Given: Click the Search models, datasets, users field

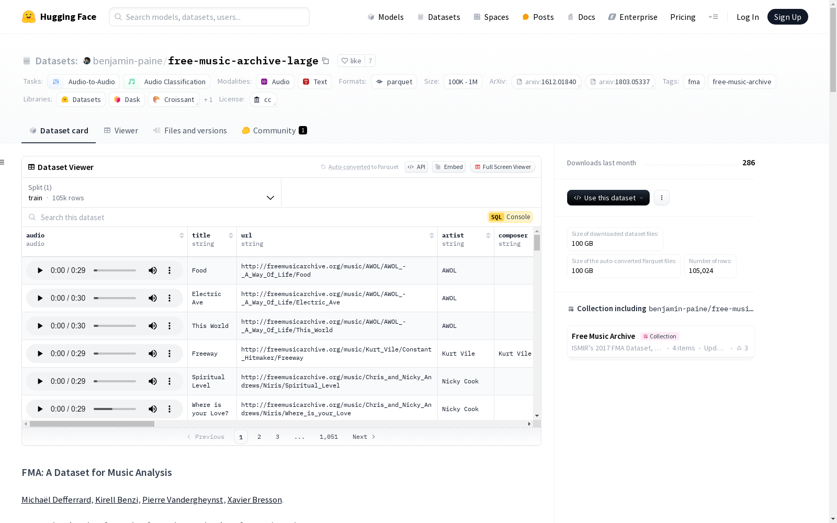Looking at the screenshot, I should pos(209,17).
